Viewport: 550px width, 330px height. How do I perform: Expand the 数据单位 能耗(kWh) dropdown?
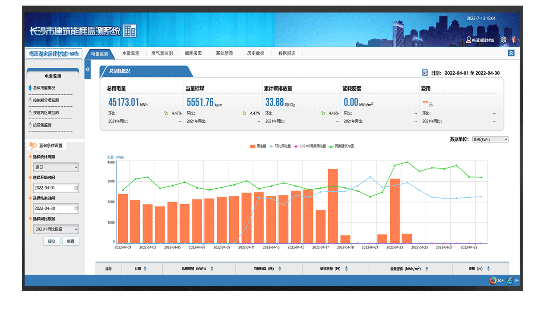pyautogui.click(x=490, y=140)
